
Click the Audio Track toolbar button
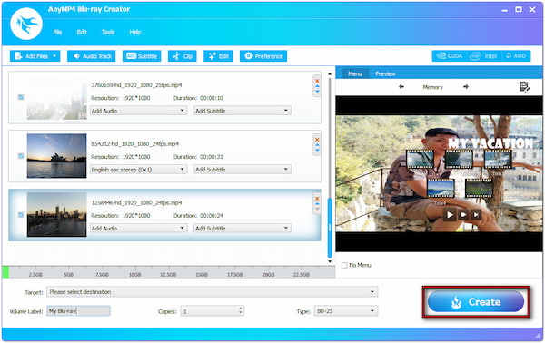click(x=92, y=56)
